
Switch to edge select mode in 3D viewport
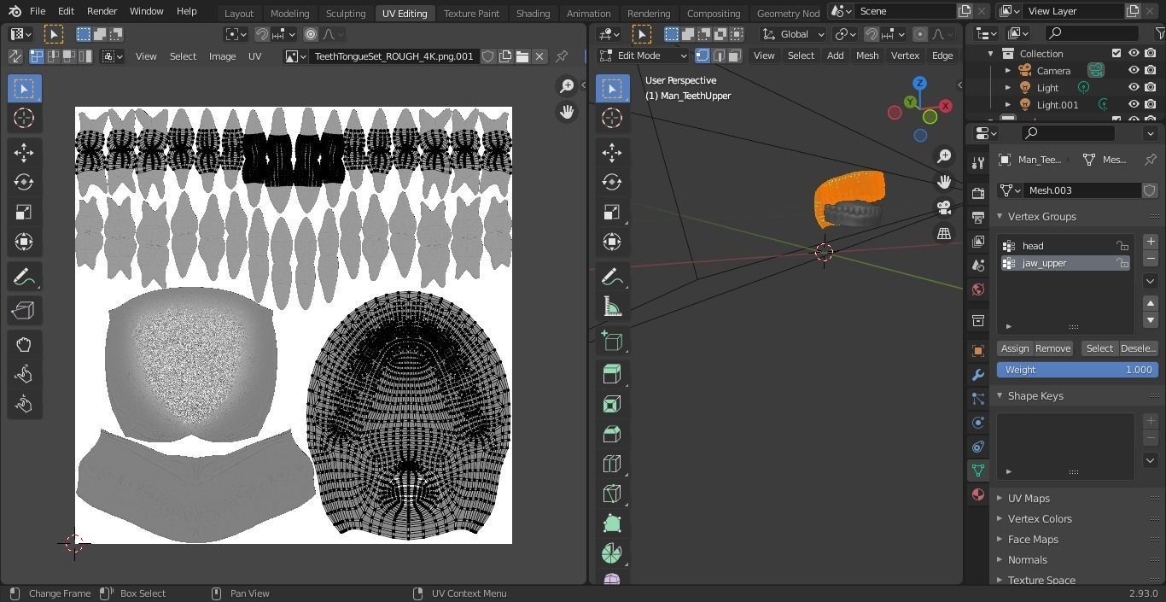(719, 56)
